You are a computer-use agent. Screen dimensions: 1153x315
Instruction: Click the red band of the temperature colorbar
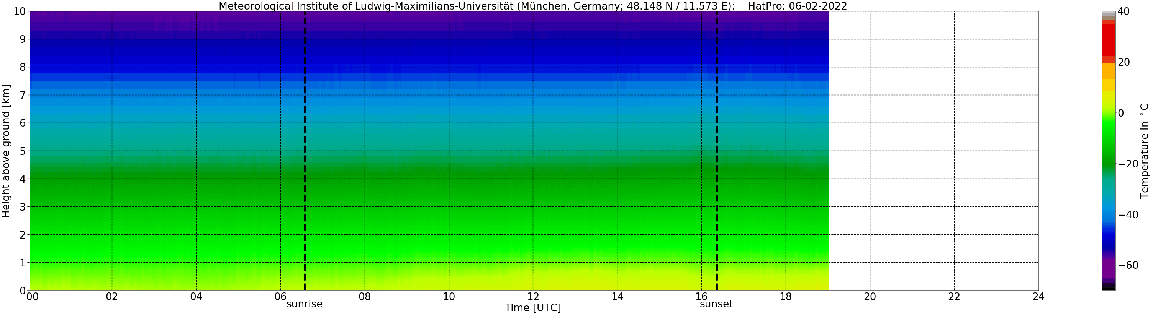tap(1108, 40)
